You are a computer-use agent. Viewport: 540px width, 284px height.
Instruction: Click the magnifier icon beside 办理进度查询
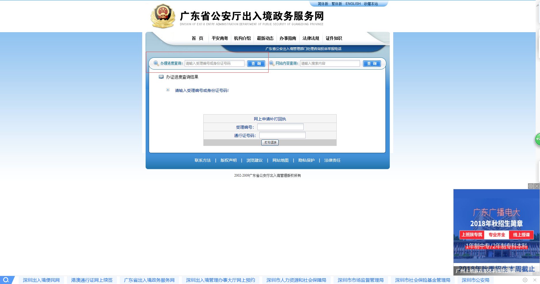point(156,63)
